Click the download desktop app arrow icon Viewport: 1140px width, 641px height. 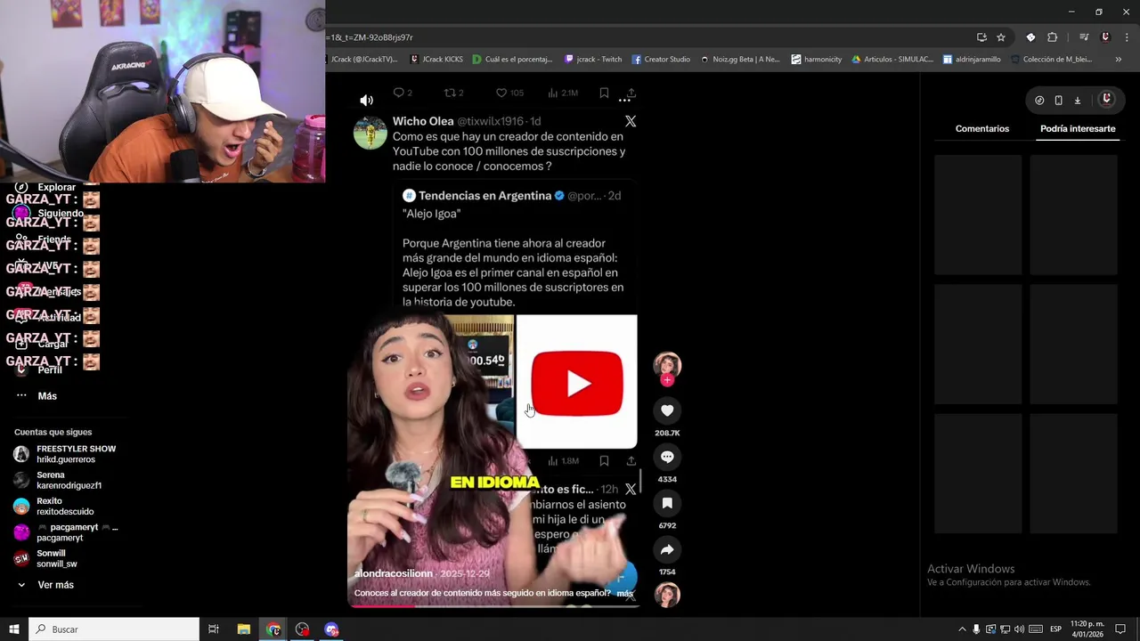1077,101
